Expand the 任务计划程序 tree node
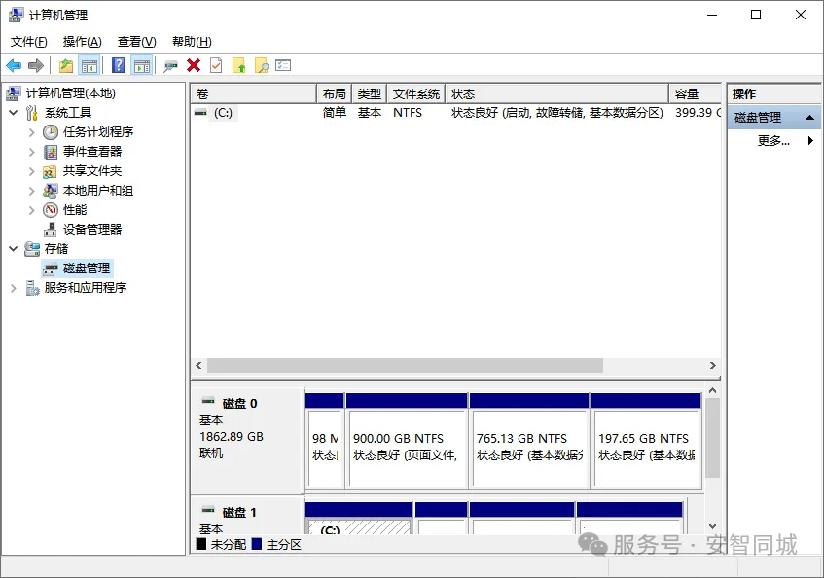Image resolution: width=824 pixels, height=578 pixels. point(31,132)
